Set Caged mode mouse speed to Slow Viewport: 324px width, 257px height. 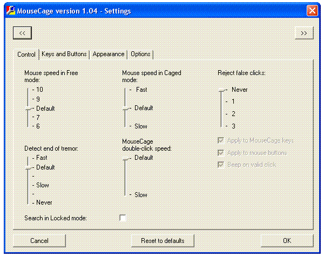[141, 126]
